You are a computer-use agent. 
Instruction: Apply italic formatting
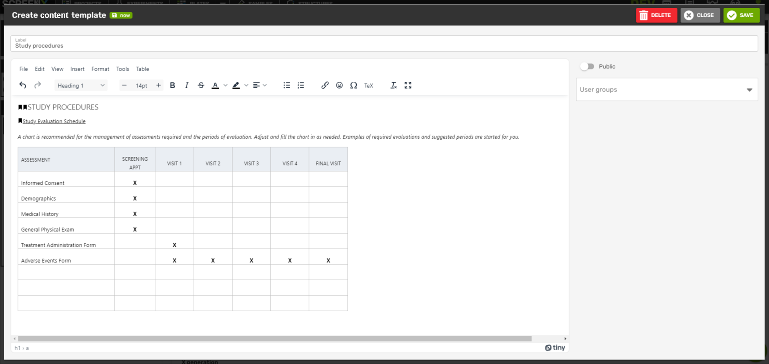(187, 85)
